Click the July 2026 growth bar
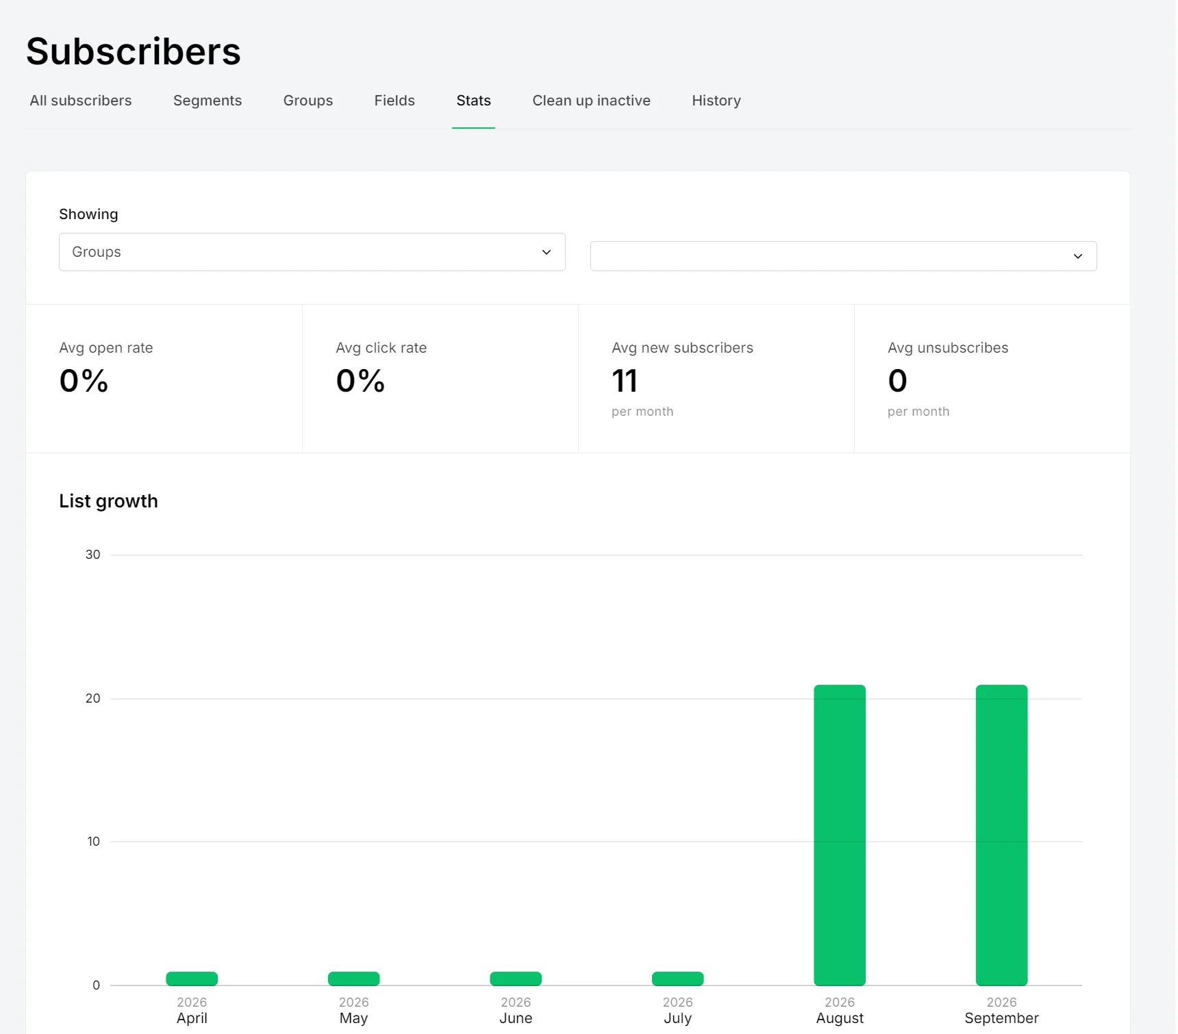 tap(678, 979)
